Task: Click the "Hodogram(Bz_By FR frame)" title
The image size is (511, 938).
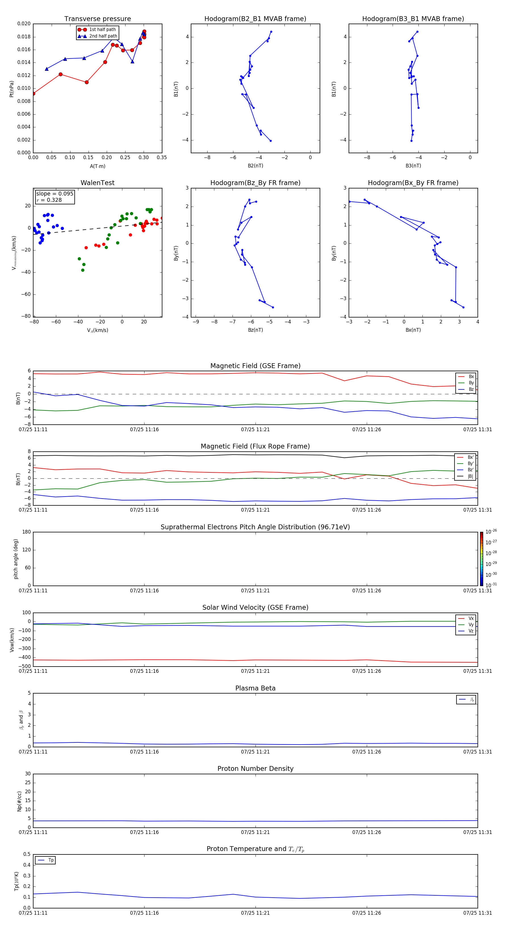Action: (255, 183)
